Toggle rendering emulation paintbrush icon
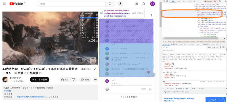Screen dimensions: 227x102 [220, 47]
